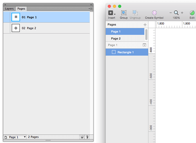Toggle visibility column for 01 Page 1
This screenshot has width=196, height=143.
pos(7,17)
